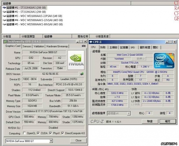Click core speed value 3202.5 MHz

117,93
